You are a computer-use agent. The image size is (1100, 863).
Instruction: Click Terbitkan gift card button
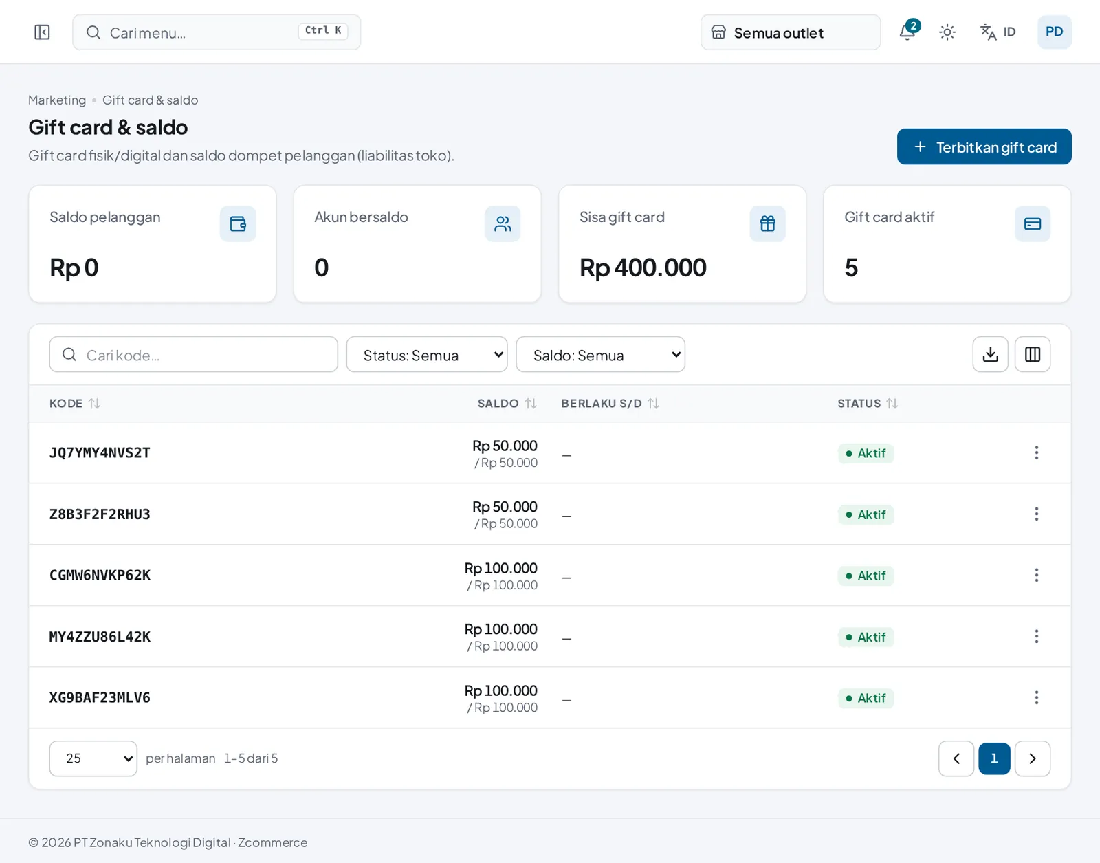(984, 146)
